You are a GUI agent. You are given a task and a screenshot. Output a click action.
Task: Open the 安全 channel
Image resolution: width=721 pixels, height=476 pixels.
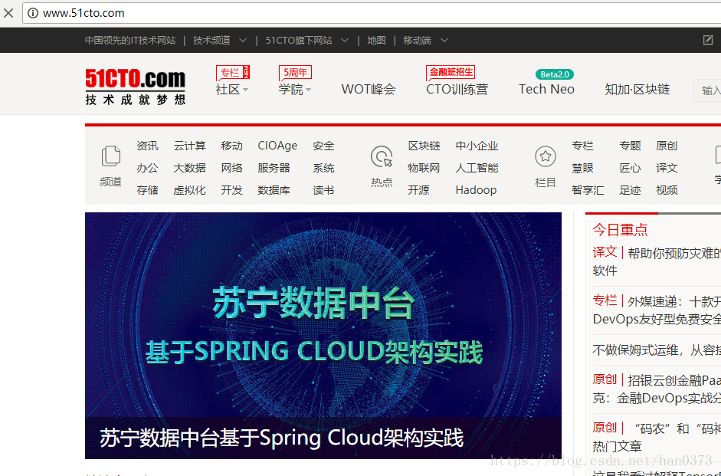point(323,146)
